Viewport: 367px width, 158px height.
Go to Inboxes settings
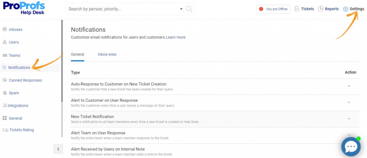click(x=16, y=29)
